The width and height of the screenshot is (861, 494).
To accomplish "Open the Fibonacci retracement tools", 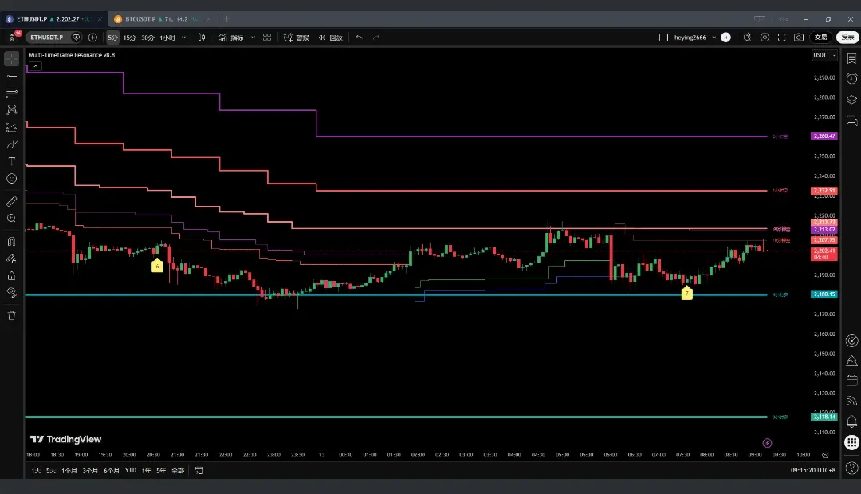I will click(x=11, y=93).
